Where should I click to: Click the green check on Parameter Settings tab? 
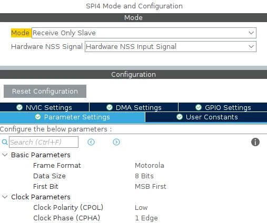(x=38, y=117)
